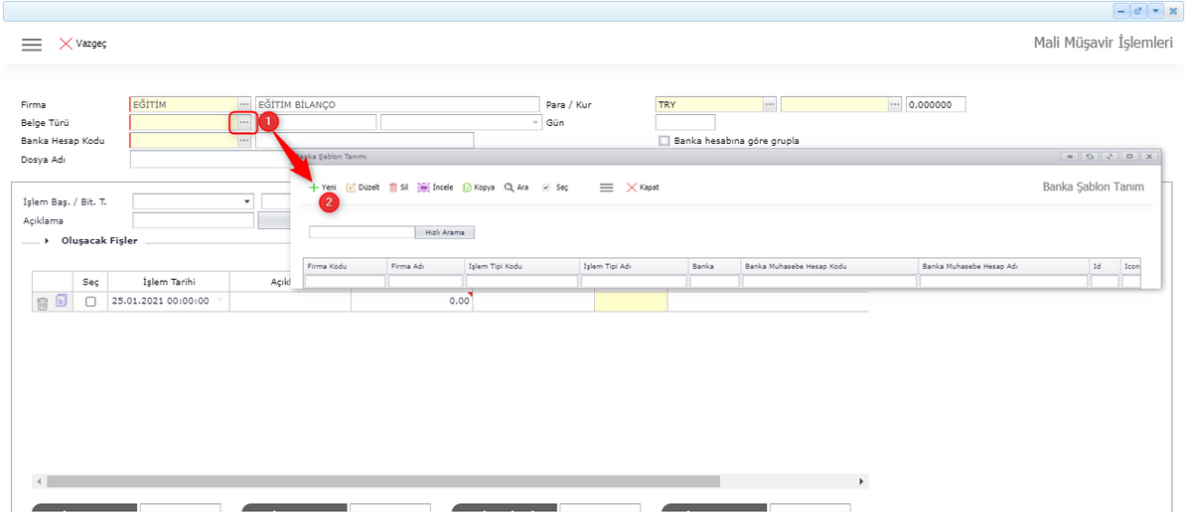The width and height of the screenshot is (1185, 512).
Task: Open the İşlem Tarihi date dropdown in row
Action: [x=220, y=301]
